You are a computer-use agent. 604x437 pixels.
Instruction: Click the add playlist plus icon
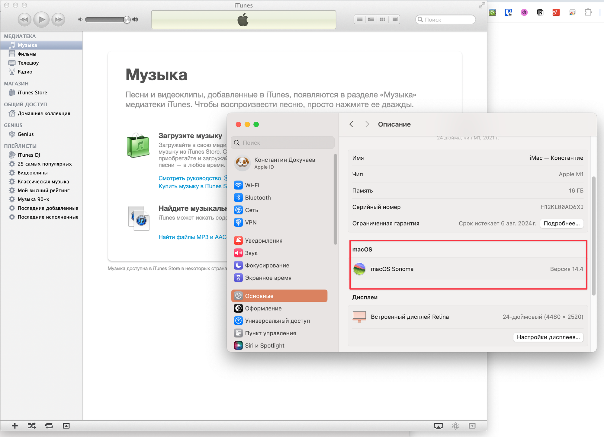coord(15,426)
